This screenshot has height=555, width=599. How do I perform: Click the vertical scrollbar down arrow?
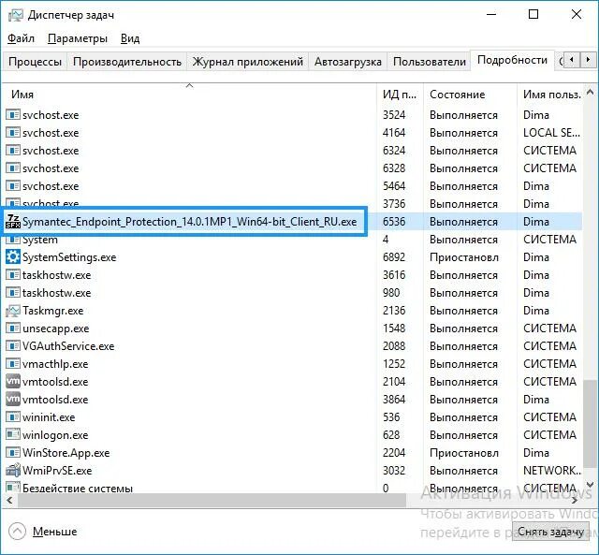pos(591,485)
